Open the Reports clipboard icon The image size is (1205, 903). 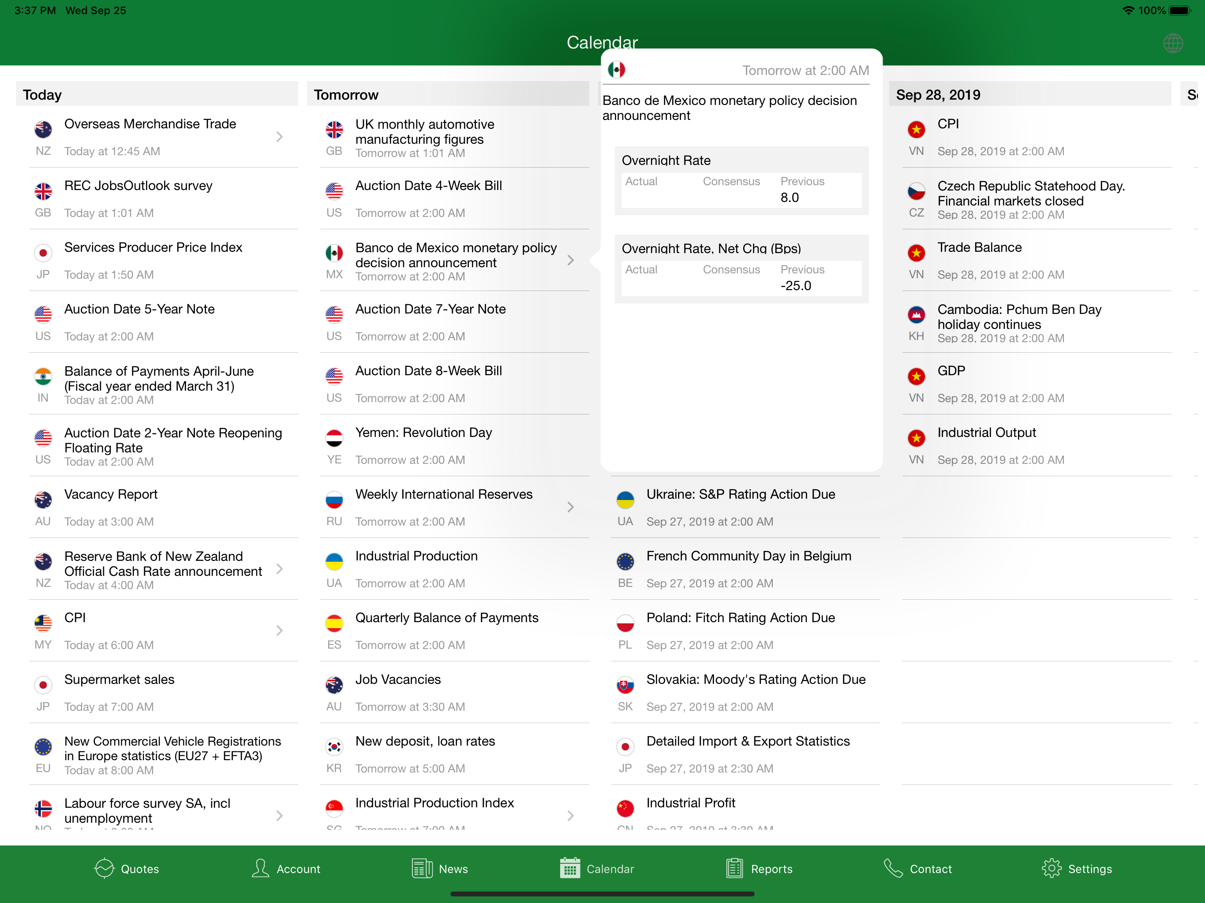pyautogui.click(x=734, y=868)
